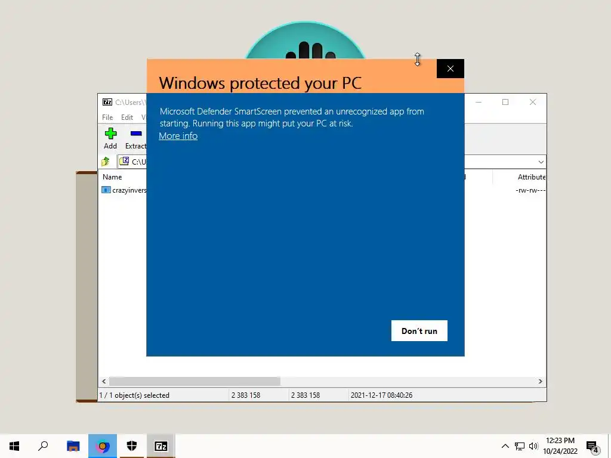Switch to 7-Zip taskbar button
Screen dimensions: 611x458
[161, 446]
